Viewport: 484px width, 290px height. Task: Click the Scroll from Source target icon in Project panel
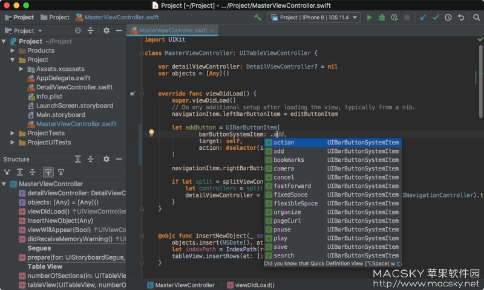click(x=78, y=30)
